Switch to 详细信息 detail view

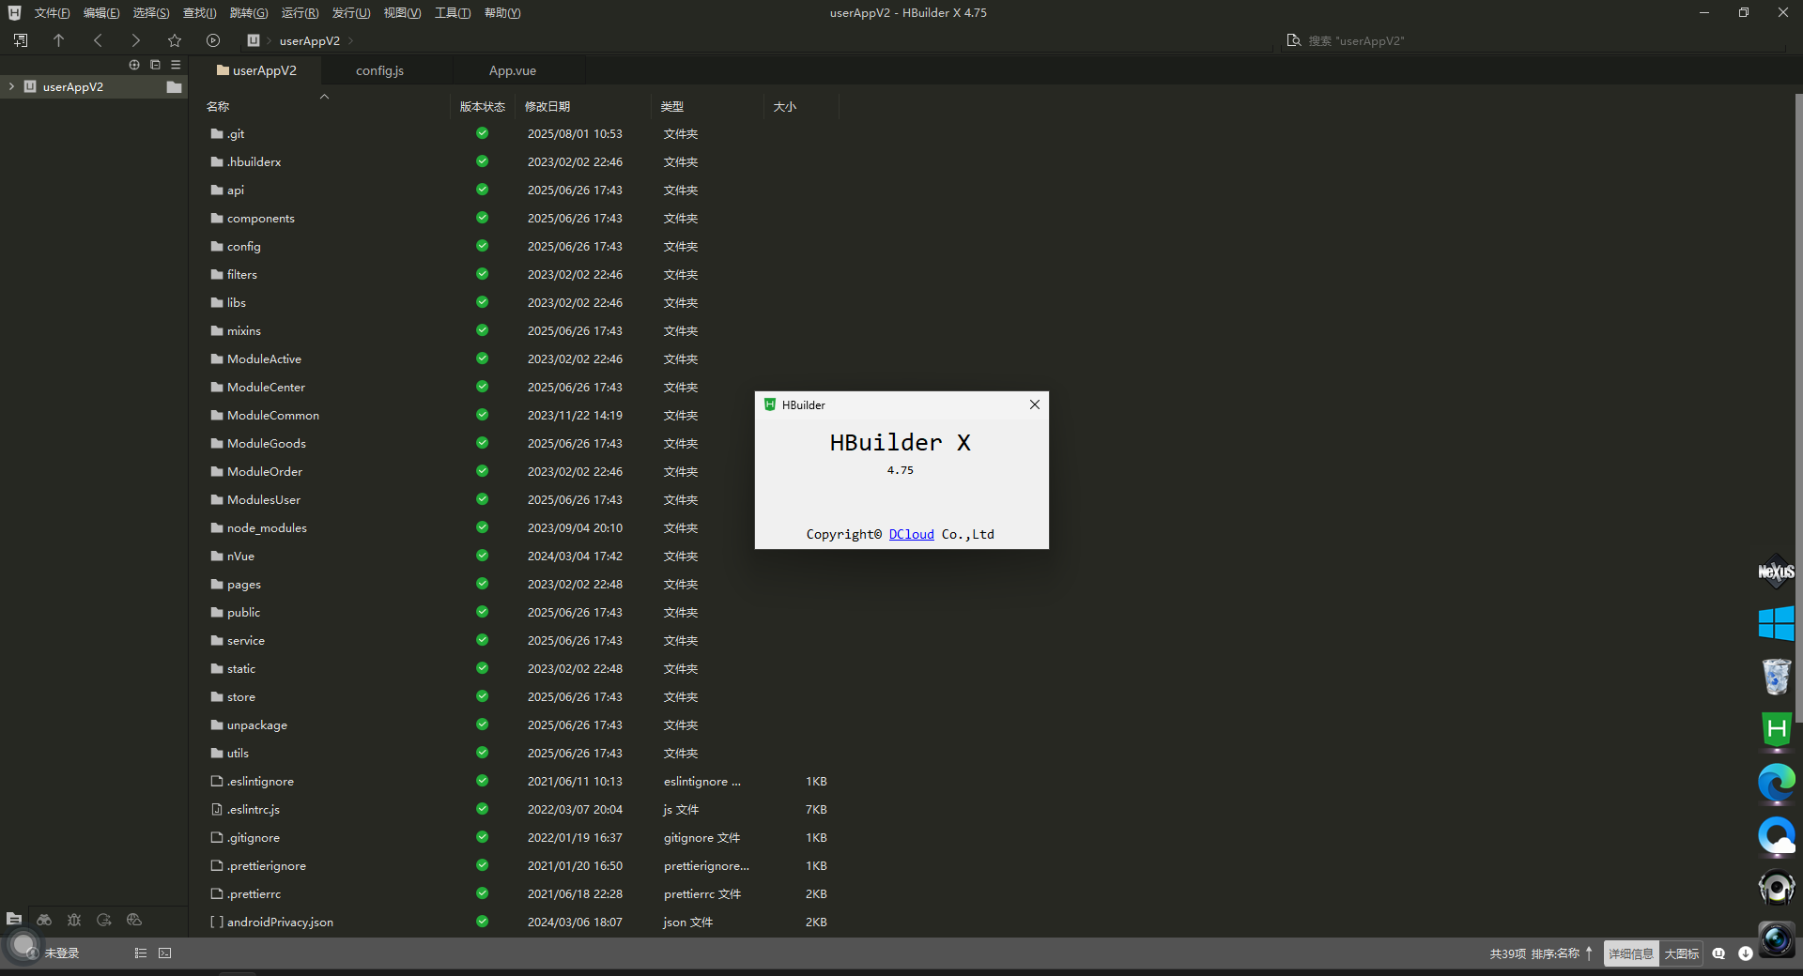(x=1631, y=953)
